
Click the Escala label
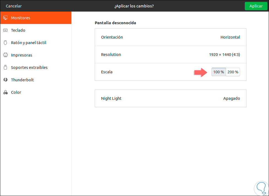click(x=107, y=72)
